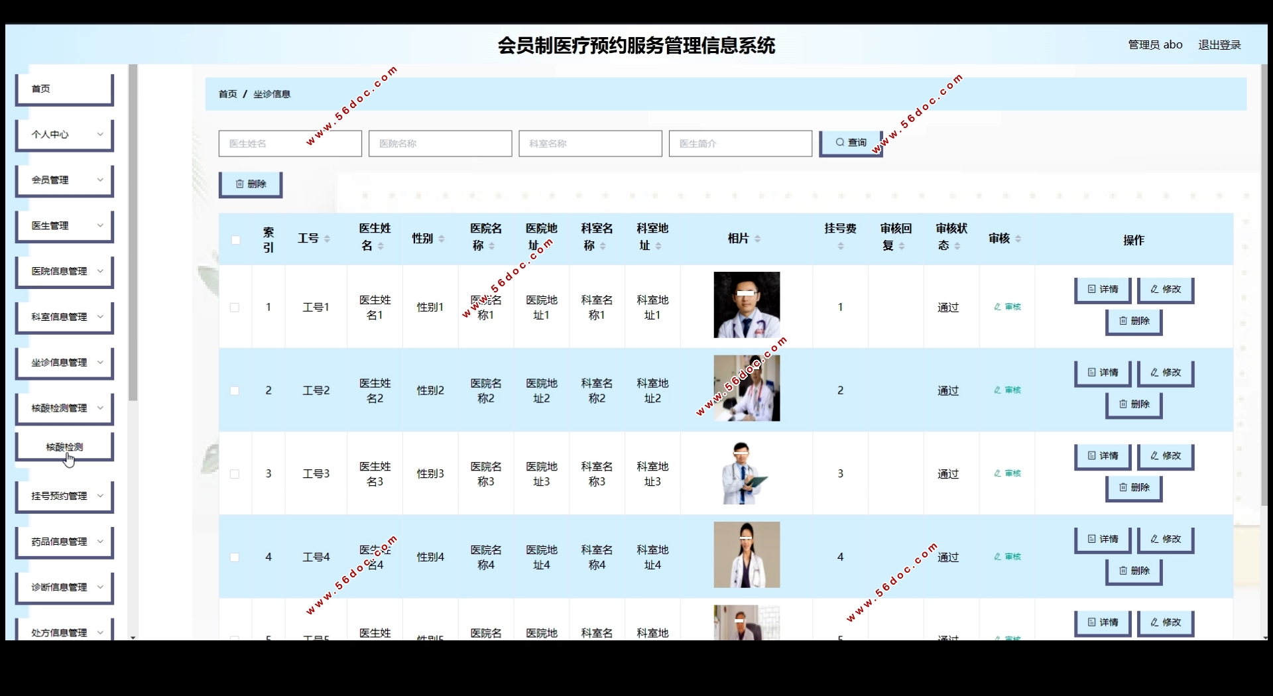Expand 医生管理 sidebar menu
The height and width of the screenshot is (696, 1273).
[64, 226]
